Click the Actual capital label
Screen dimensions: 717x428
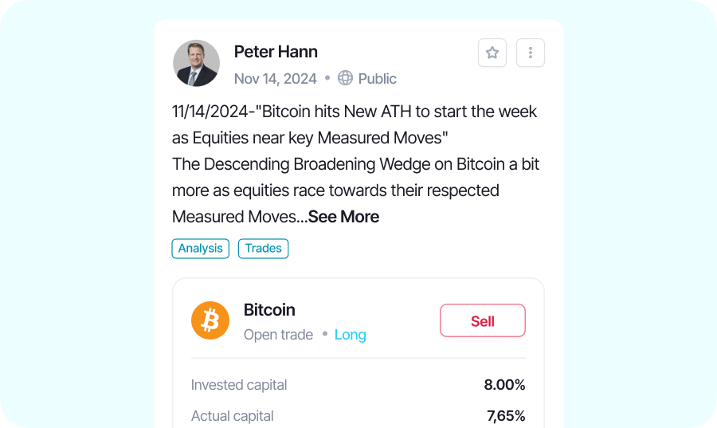[232, 416]
